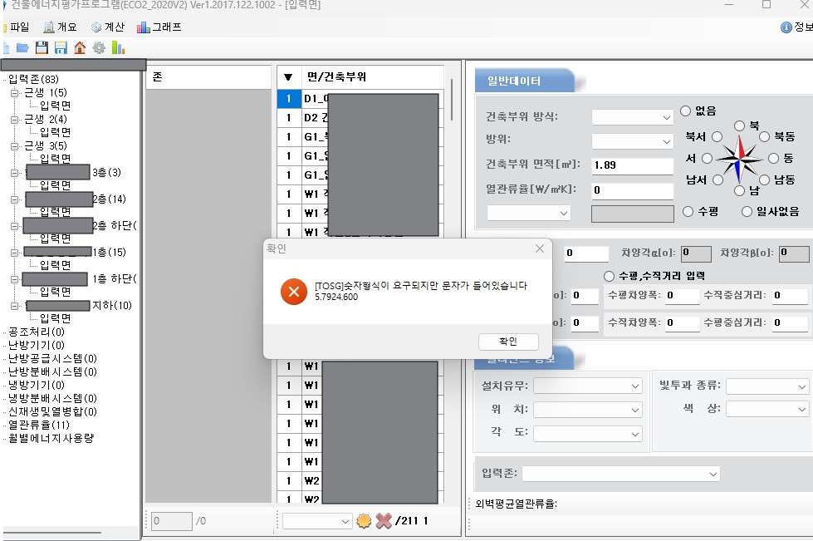Collapse the 근생 1(5) tree node

[14, 92]
